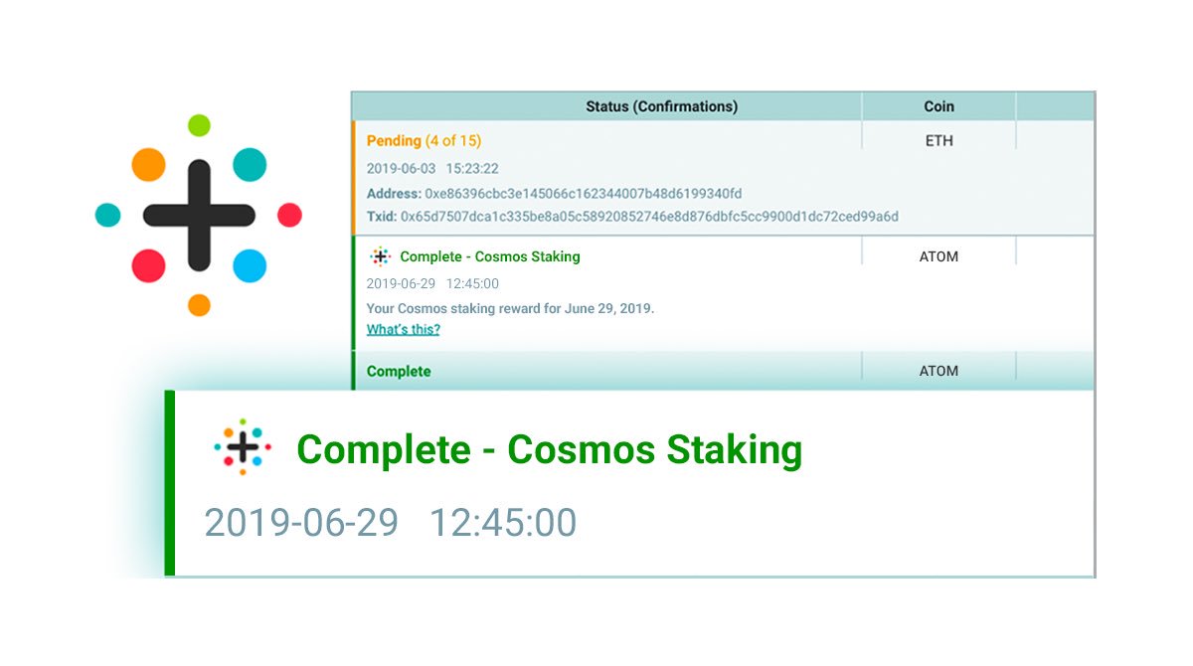The height and width of the screenshot is (666, 1193).
Task: Click the ATOM cell in Cosmos Staking row
Action: (938, 256)
